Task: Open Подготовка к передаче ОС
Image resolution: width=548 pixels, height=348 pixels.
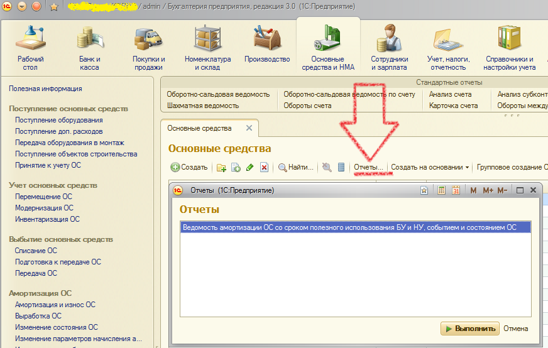Action: pyautogui.click(x=58, y=262)
